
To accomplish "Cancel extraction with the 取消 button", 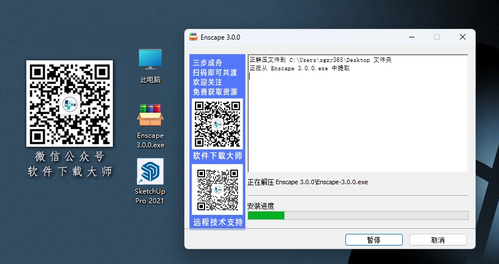I will [x=438, y=240].
